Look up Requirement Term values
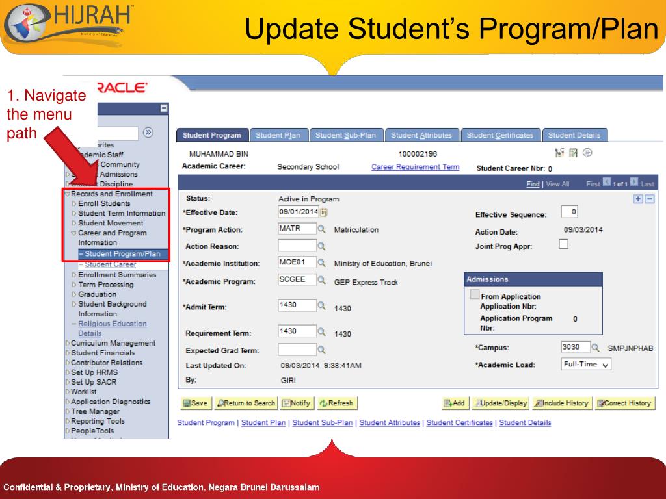This screenshot has width=666, height=499. click(321, 332)
